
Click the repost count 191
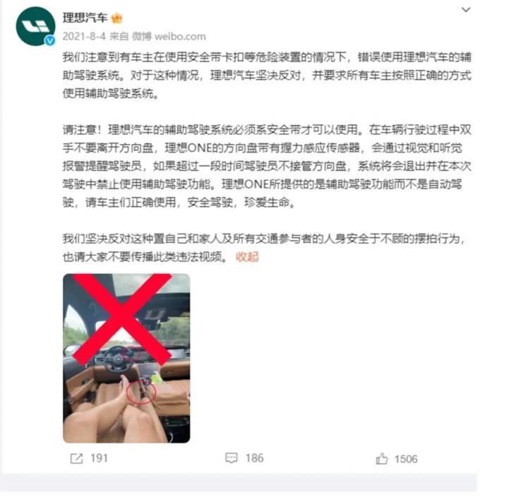[99, 458]
